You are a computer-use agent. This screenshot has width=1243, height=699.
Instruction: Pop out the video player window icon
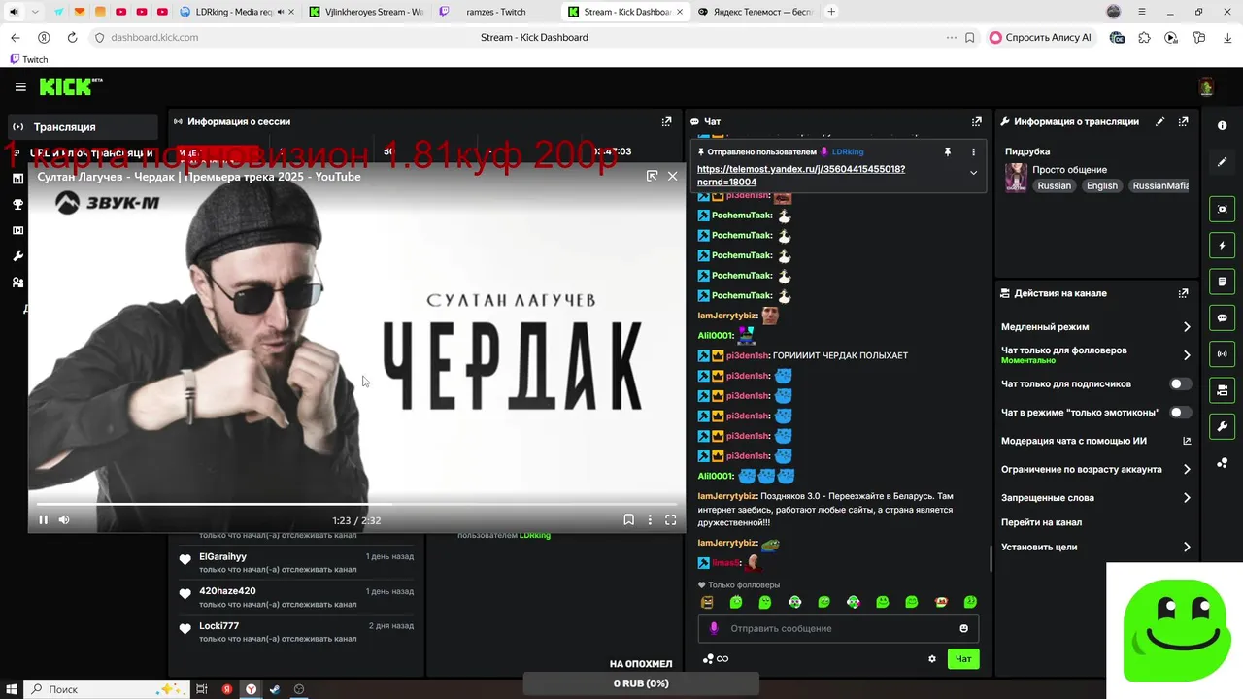click(652, 176)
